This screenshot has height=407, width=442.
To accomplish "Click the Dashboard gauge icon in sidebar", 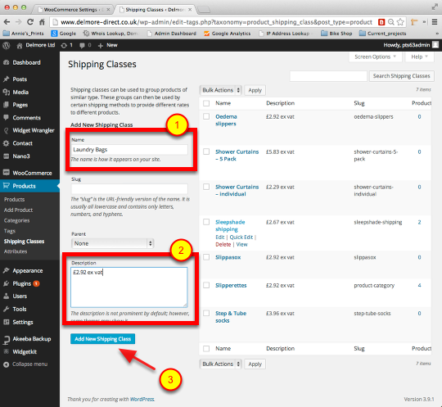I will (7, 62).
